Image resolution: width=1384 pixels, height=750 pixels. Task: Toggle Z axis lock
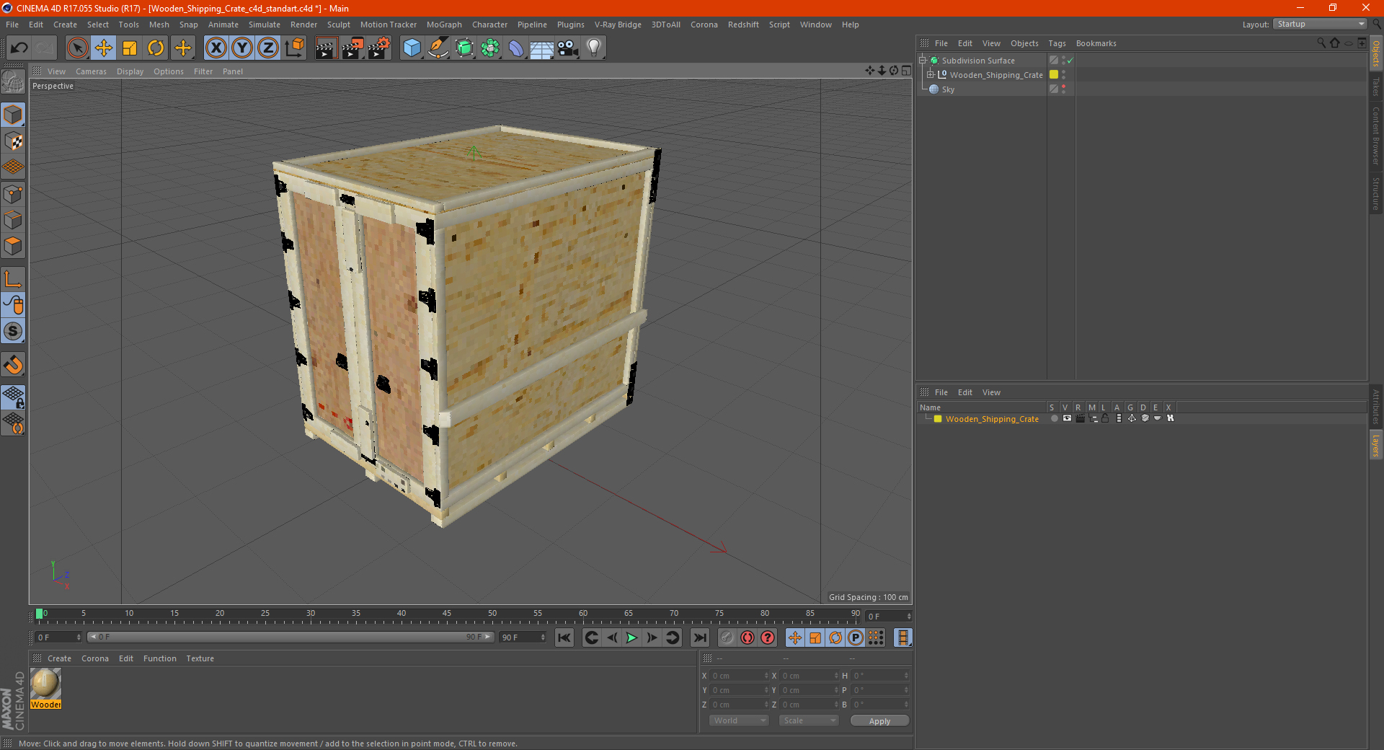[x=268, y=48]
